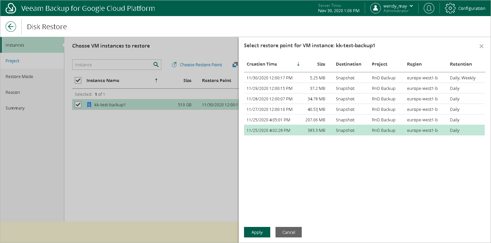Open the notifications bell
Image resolution: width=491 pixels, height=243 pixels.
[429, 8]
